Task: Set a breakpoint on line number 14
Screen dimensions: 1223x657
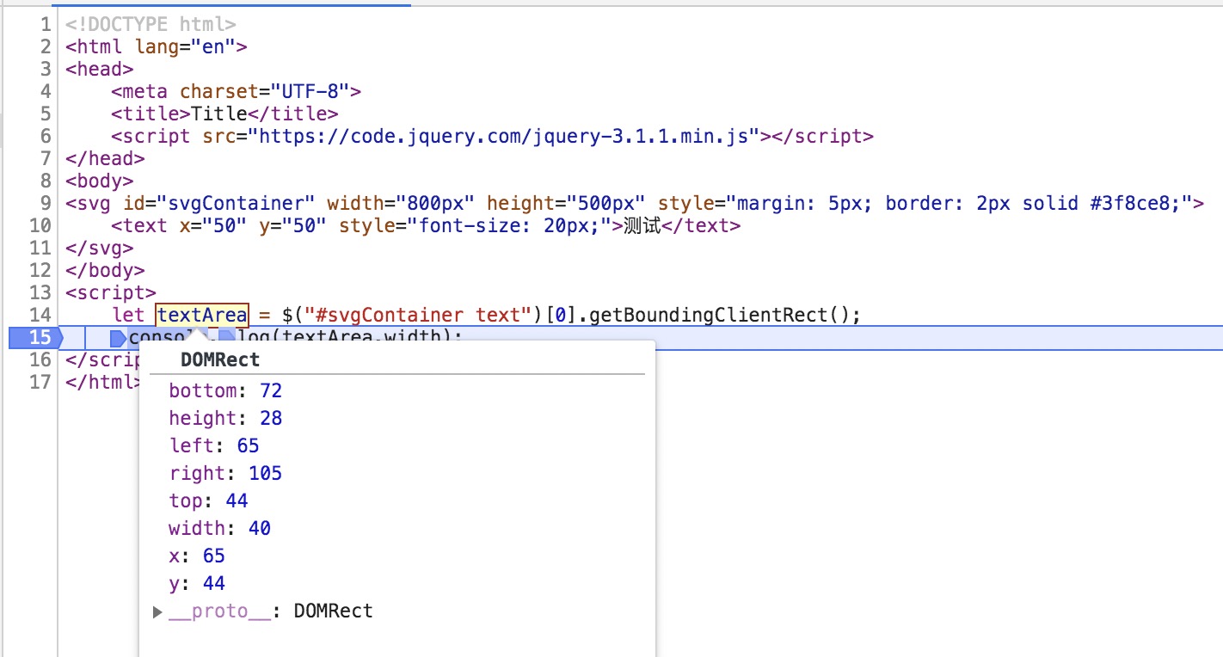Action: 40,315
